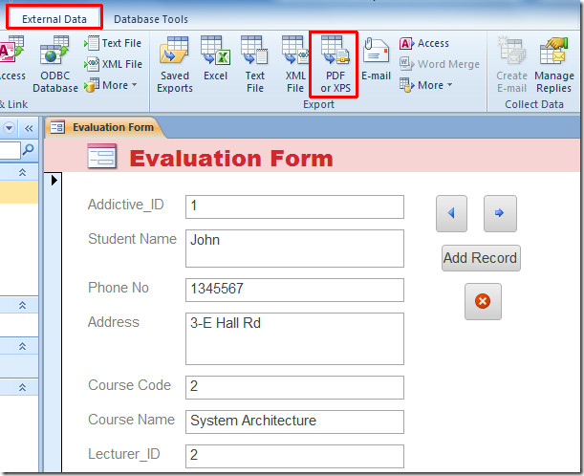This screenshot has width=584, height=476.
Task: Click the form icon beside Evaluation Form title
Action: (x=102, y=156)
